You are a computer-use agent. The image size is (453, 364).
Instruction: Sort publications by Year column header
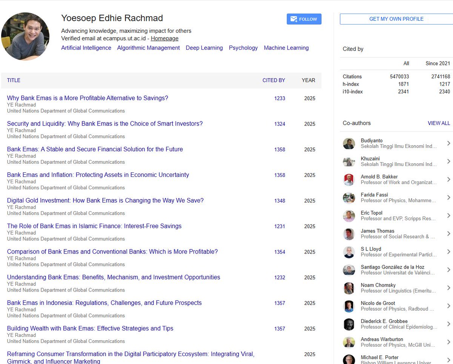308,80
